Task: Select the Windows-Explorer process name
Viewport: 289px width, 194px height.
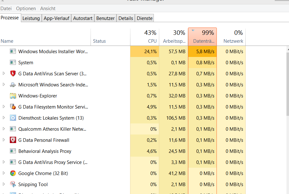Action: (x=38, y=96)
